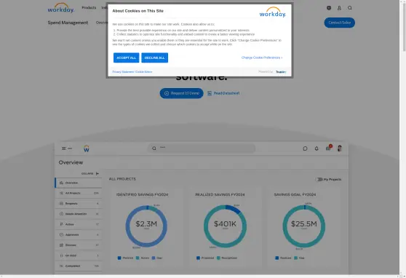406x278 pixels.
Task: Click the "SAVINGS GOAL FY2024" card title
Action: coord(295,194)
